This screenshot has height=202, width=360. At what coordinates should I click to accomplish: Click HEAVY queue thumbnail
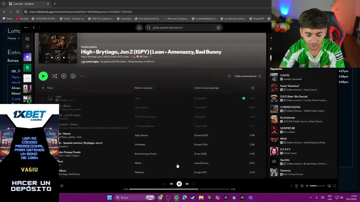pyautogui.click(x=274, y=151)
